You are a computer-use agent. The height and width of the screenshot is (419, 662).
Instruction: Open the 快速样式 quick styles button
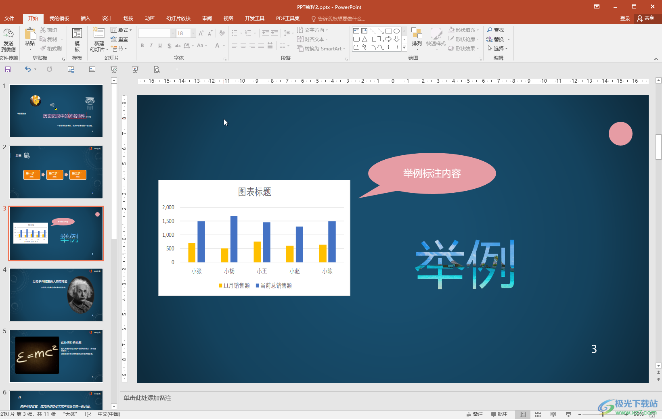pos(436,39)
